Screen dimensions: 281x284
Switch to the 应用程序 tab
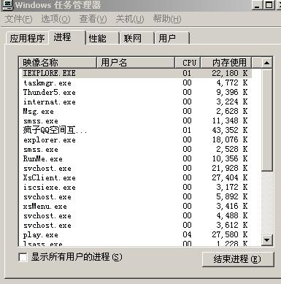click(27, 38)
